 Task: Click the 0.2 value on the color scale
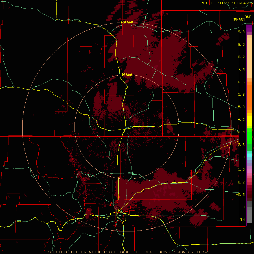point(241,182)
